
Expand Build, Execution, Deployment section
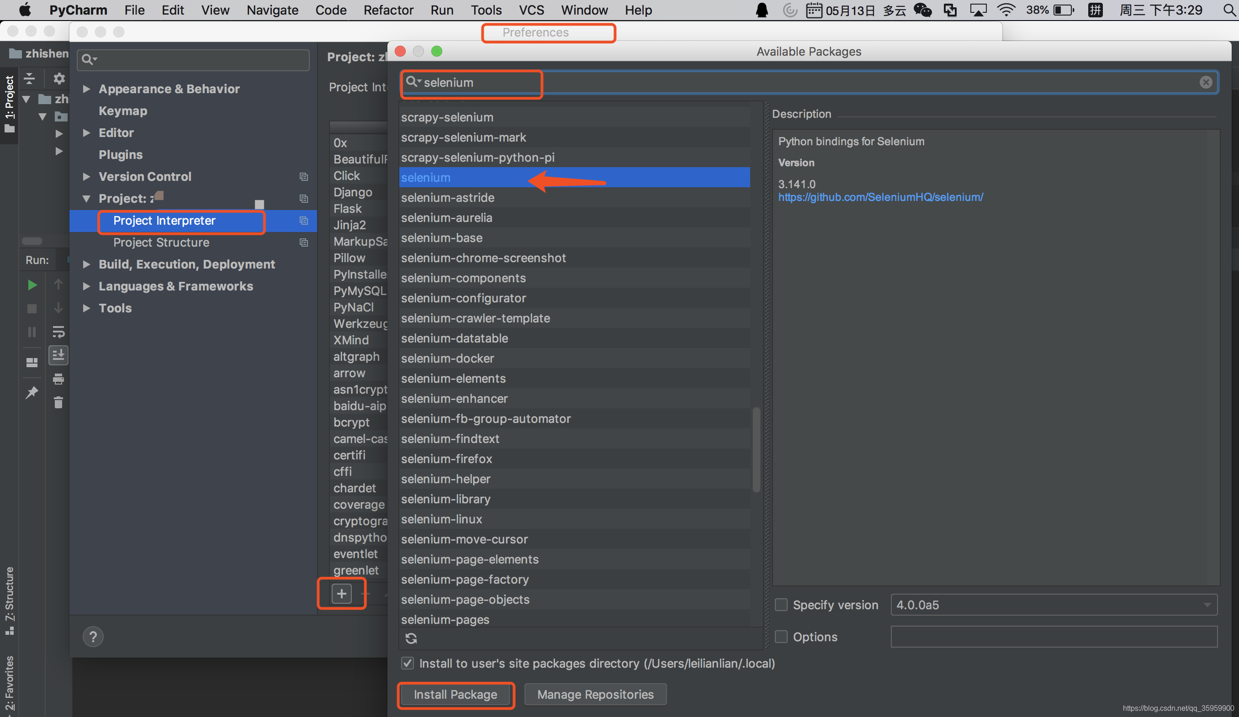coord(86,264)
